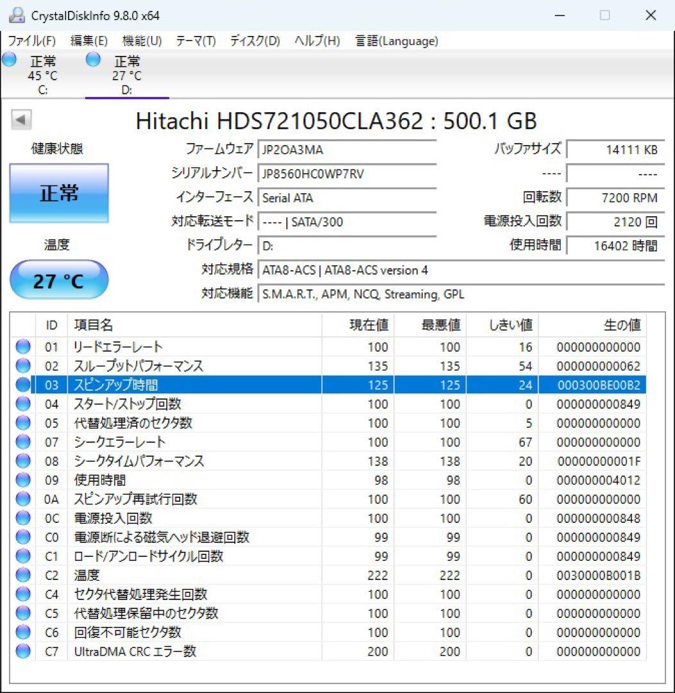Click the status orb beside ID C2 温度 row

pos(23,575)
